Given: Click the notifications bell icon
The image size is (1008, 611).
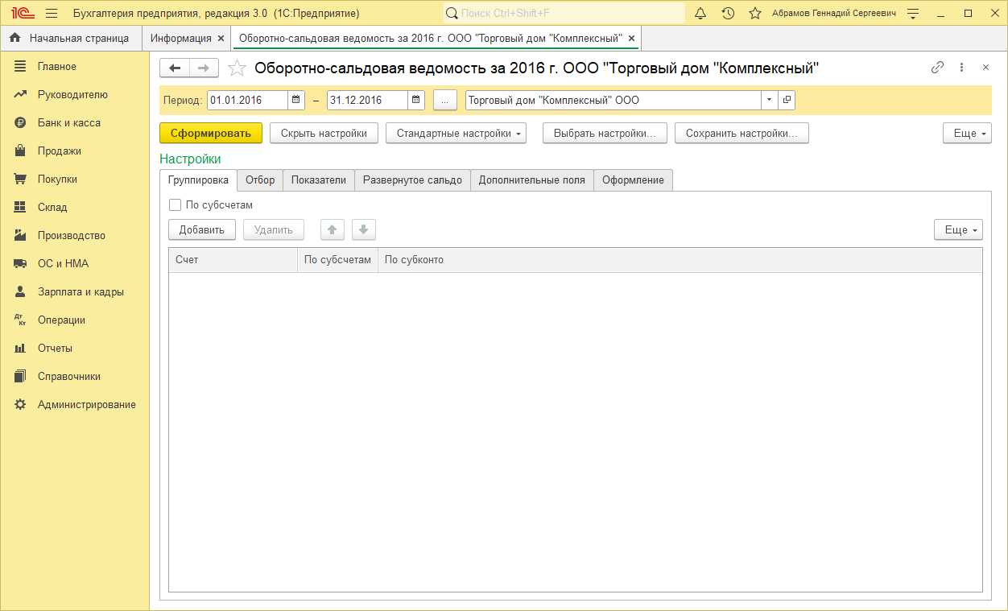Looking at the screenshot, I should pyautogui.click(x=700, y=14).
